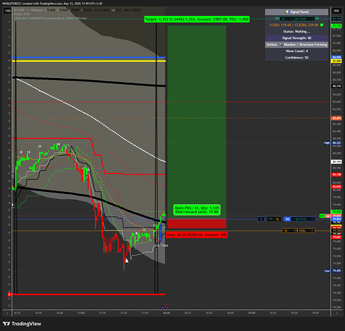The image size is (345, 331).
Task: Click the reverse position icon left of TP
Action: [261, 219]
